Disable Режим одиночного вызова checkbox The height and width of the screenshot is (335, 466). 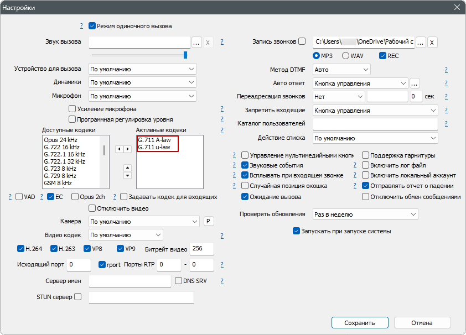pyautogui.click(x=92, y=26)
